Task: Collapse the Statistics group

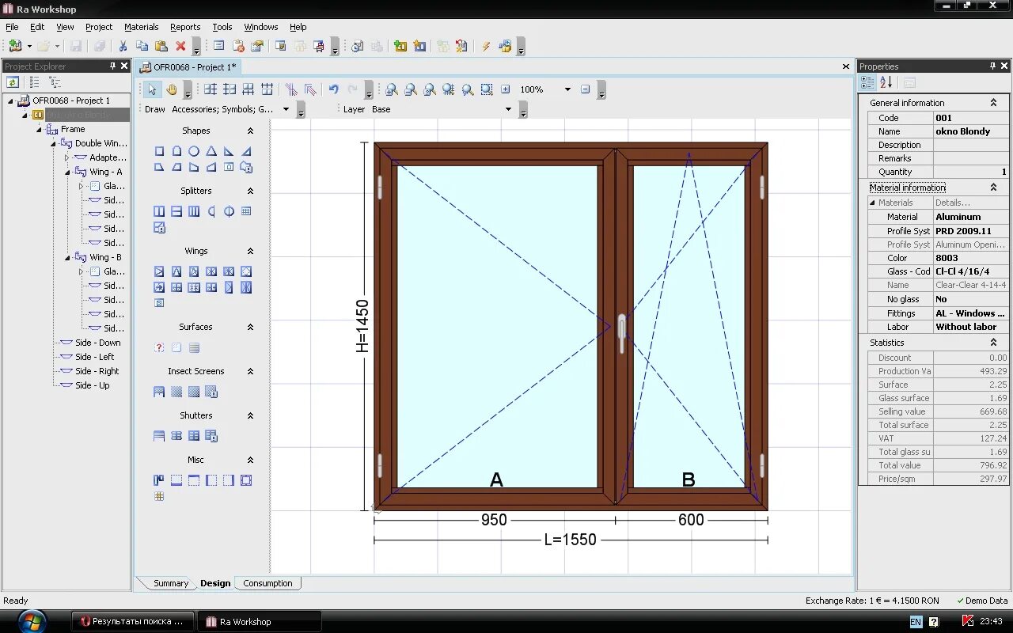Action: (x=994, y=343)
